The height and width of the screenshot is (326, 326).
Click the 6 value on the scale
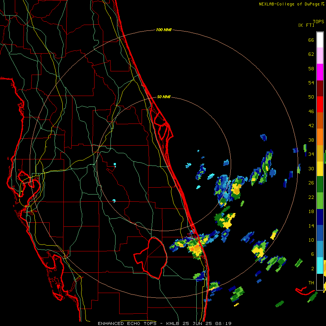pyautogui.click(x=312, y=254)
